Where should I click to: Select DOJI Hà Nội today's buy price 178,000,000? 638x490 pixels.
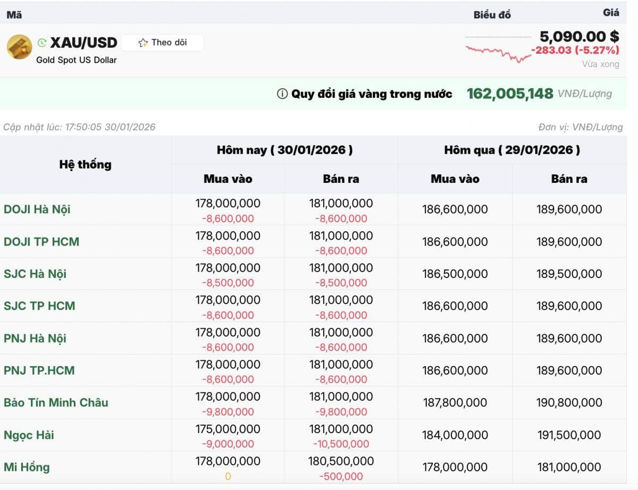[228, 204]
